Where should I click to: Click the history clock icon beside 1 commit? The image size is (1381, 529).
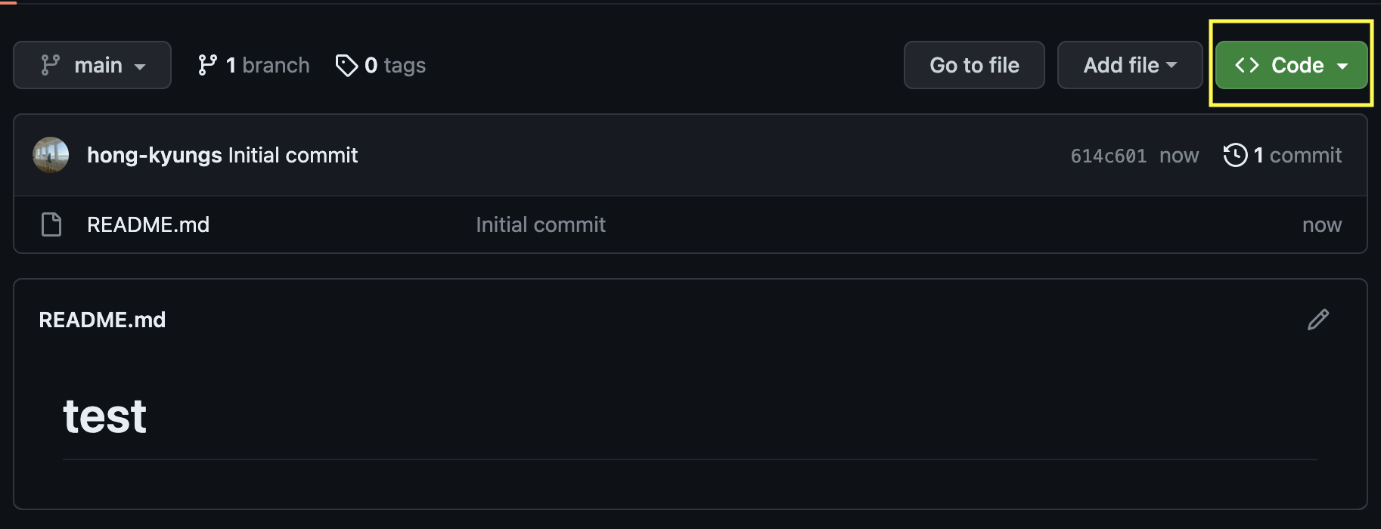(1235, 155)
